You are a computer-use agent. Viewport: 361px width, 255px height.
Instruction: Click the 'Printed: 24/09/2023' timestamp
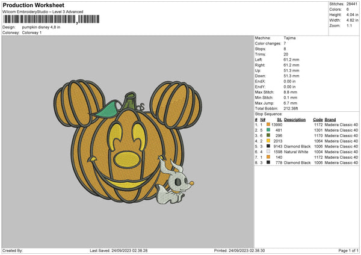tap(239, 250)
